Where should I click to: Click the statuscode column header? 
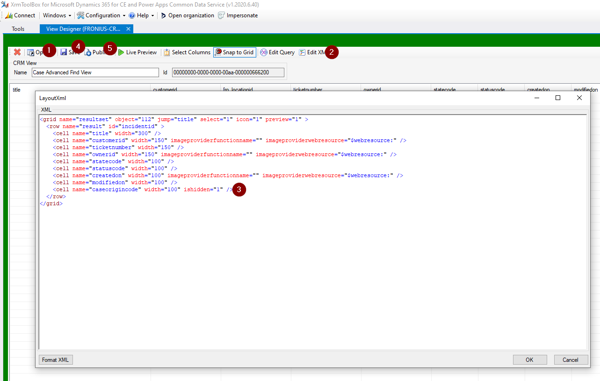point(501,89)
